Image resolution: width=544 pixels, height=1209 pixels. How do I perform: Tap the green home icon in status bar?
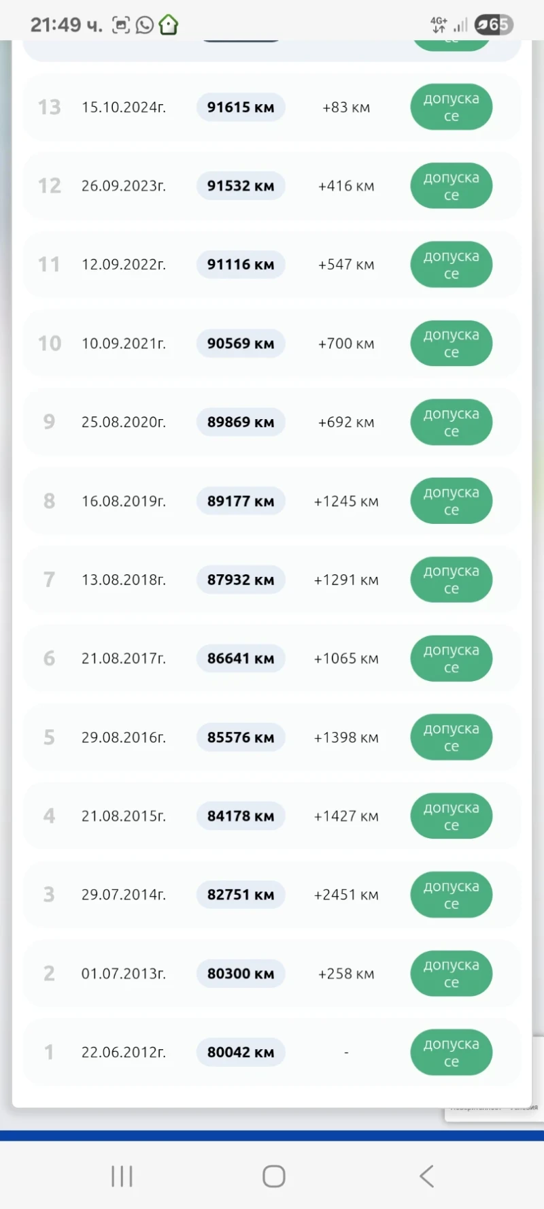coord(168,25)
